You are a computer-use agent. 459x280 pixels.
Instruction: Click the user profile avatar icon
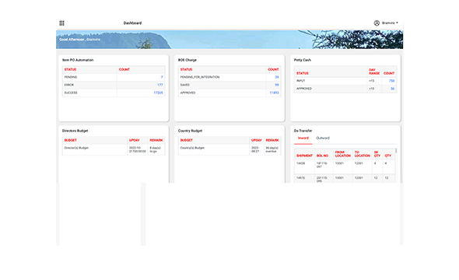pyautogui.click(x=377, y=23)
